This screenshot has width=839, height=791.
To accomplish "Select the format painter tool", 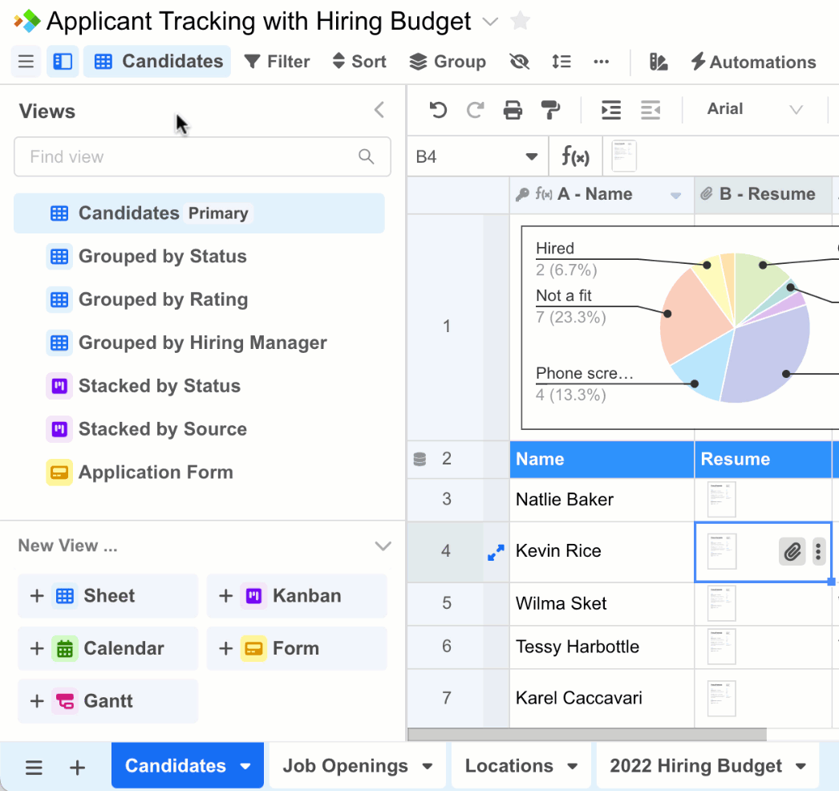I will point(550,110).
